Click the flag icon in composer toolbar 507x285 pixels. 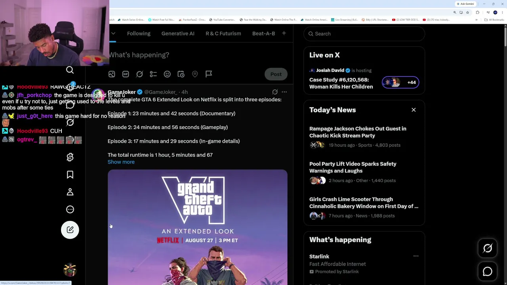[x=209, y=74]
